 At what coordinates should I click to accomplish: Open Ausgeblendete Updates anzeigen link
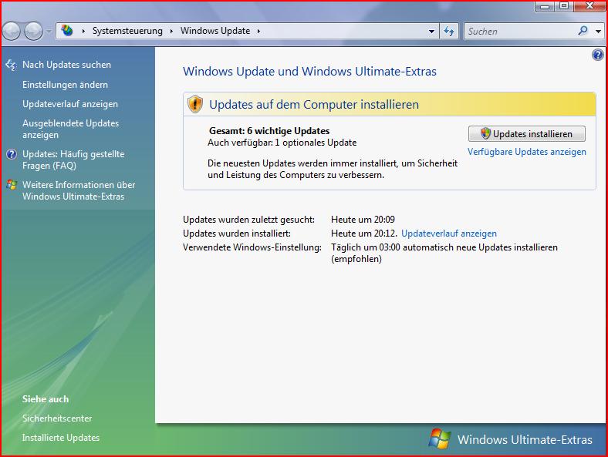click(x=70, y=129)
